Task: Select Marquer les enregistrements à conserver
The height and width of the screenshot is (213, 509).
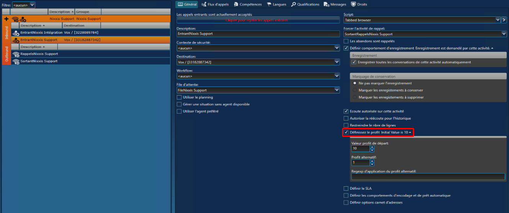Action: [x=354, y=90]
